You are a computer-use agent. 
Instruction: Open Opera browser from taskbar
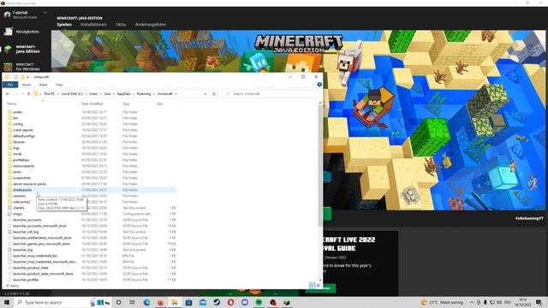point(230,302)
